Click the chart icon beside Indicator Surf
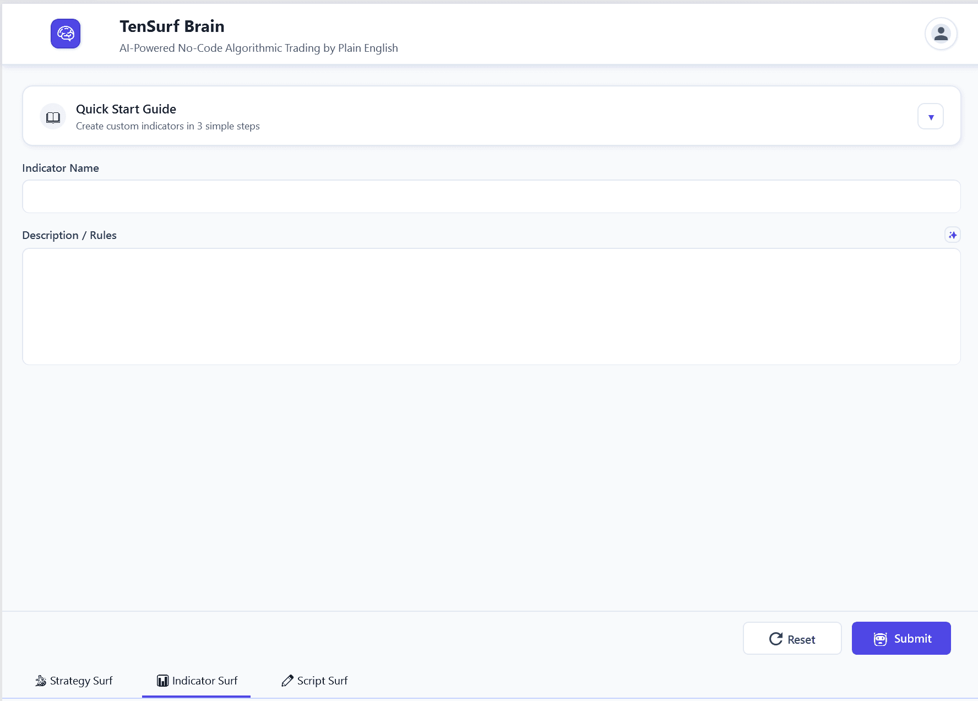This screenshot has width=978, height=701. [162, 681]
